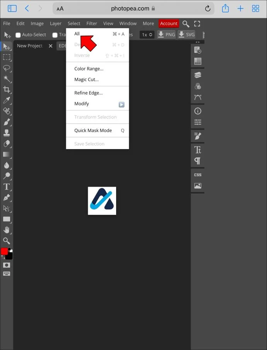Select the Path Select tool

click(7, 208)
